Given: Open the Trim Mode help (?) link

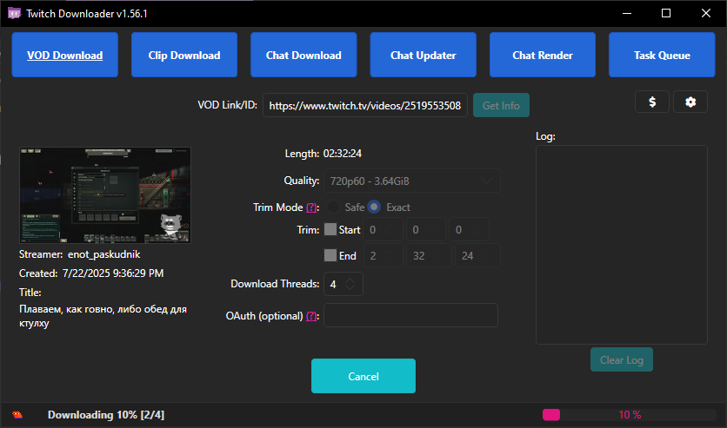Looking at the screenshot, I should 311,207.
